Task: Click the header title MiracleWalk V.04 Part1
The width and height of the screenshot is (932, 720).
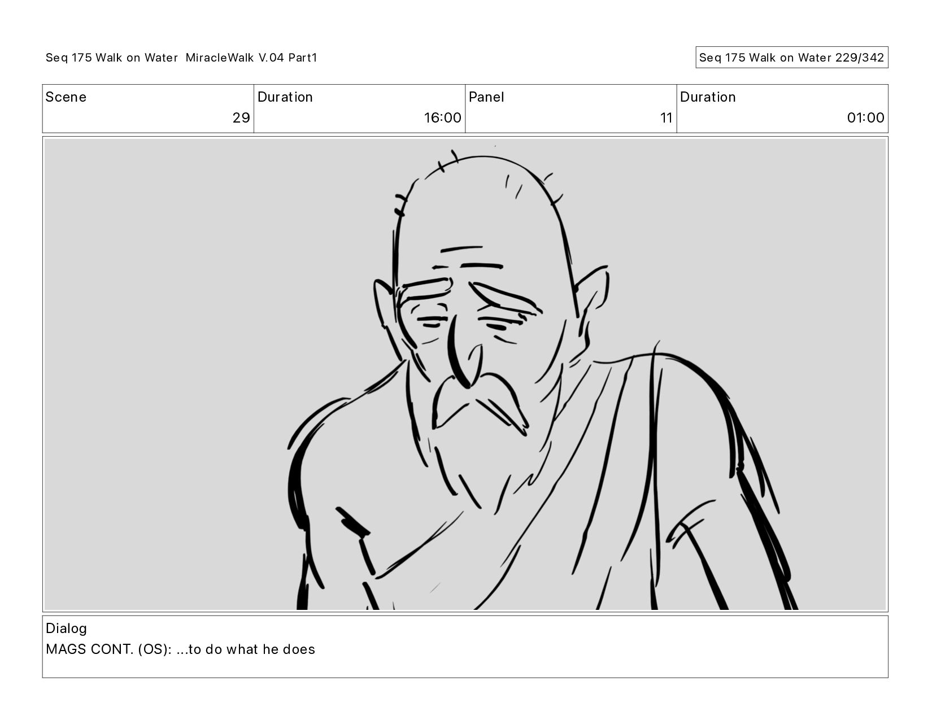Action: (251, 58)
